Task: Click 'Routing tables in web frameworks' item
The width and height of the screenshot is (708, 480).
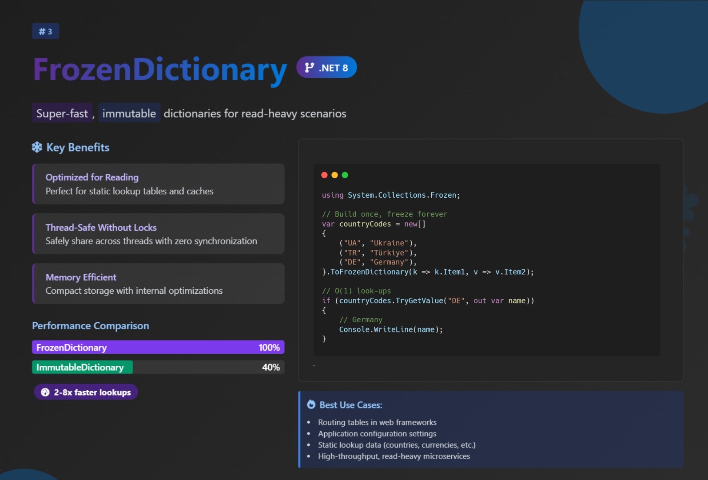Action: pyautogui.click(x=377, y=422)
